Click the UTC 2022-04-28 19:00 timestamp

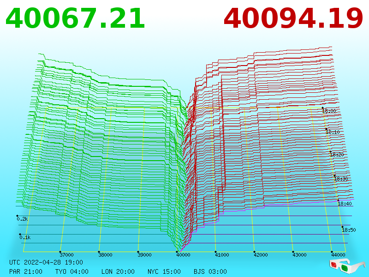click(46, 262)
